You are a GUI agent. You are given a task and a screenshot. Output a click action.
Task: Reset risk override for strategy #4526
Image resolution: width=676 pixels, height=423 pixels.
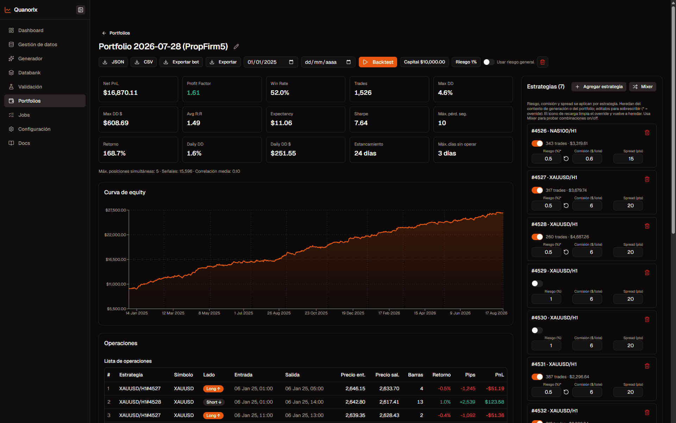pos(566,159)
